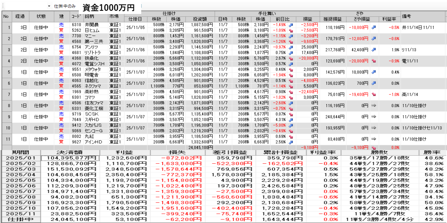The image size is (447, 223).
Task: Click the 仕掛日 cell for pair 3
Action: coord(136,50)
